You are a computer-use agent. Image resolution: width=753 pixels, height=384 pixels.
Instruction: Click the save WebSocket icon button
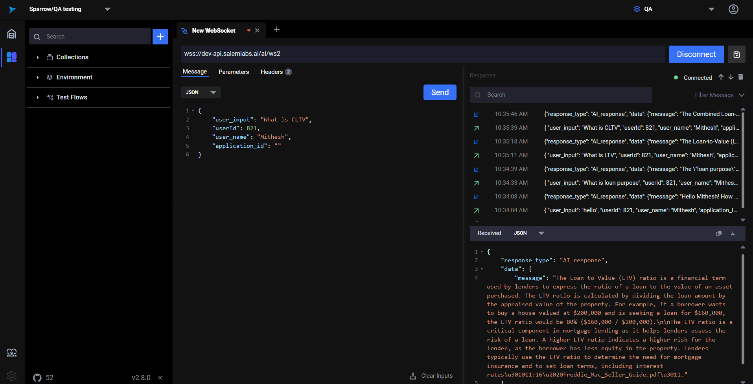tap(736, 55)
